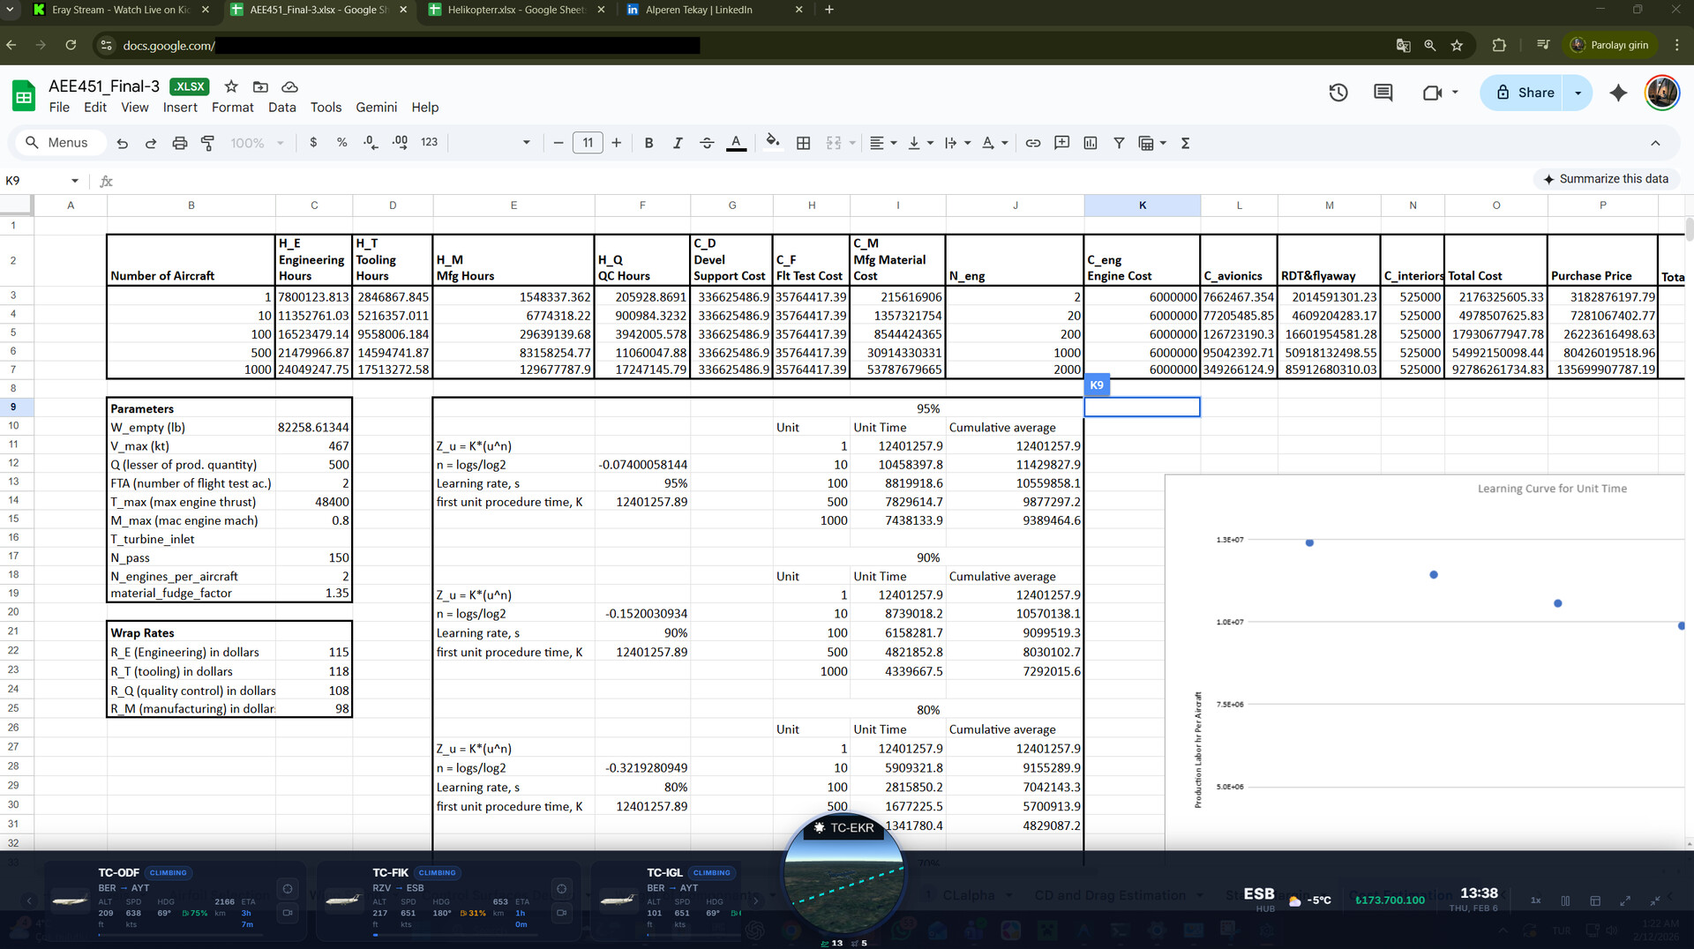The image size is (1694, 949).
Task: Click the Borders icon
Action: (803, 142)
